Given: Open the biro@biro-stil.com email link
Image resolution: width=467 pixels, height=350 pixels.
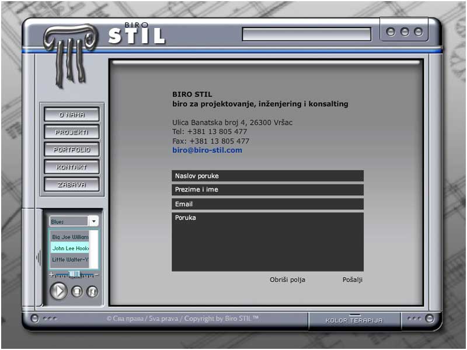Looking at the screenshot, I should [x=207, y=150].
